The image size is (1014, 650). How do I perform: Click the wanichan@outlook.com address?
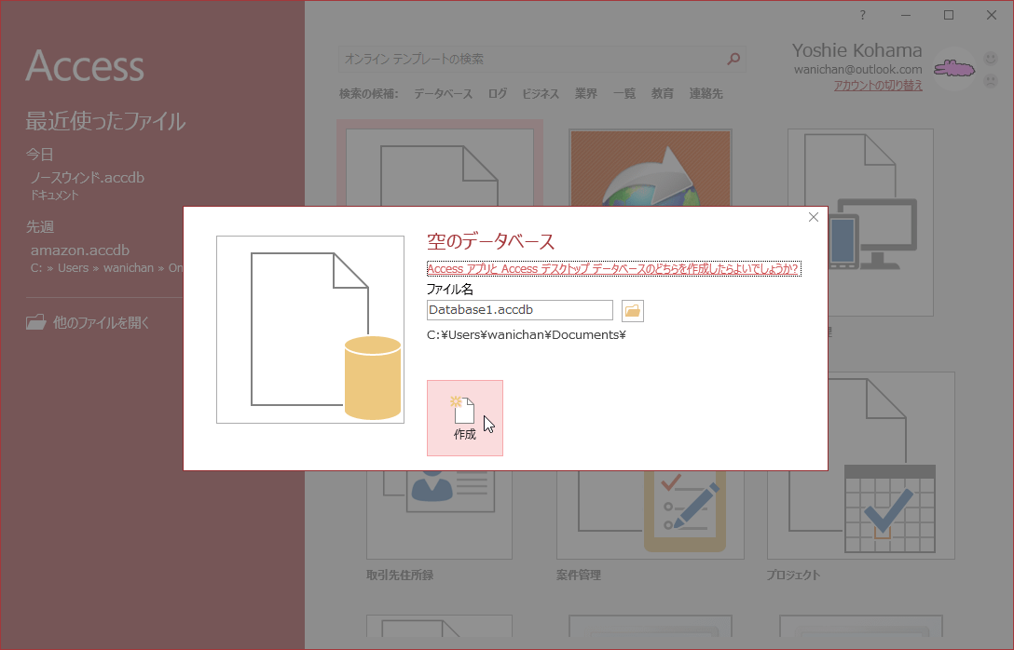pyautogui.click(x=858, y=69)
